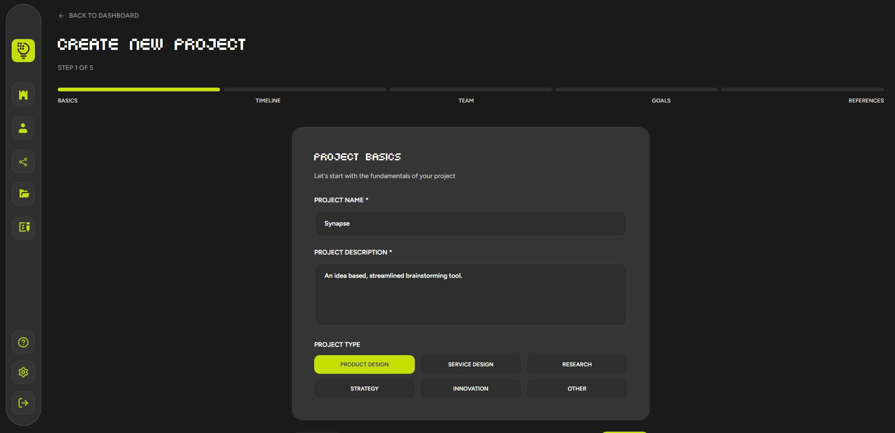Click the References progress bar segment

click(803, 89)
